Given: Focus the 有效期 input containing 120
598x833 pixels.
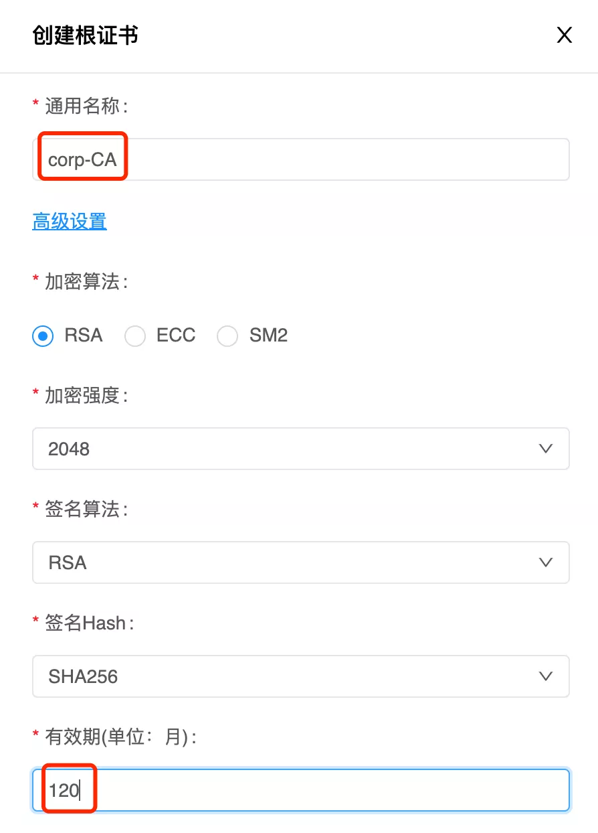Looking at the screenshot, I should pos(301,791).
